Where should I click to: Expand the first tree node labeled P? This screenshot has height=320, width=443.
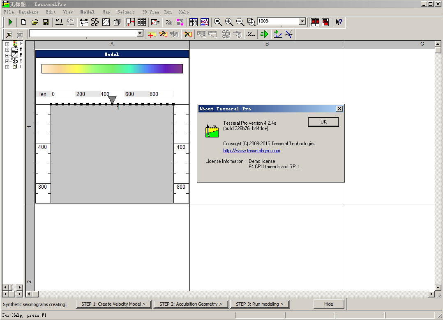point(7,44)
